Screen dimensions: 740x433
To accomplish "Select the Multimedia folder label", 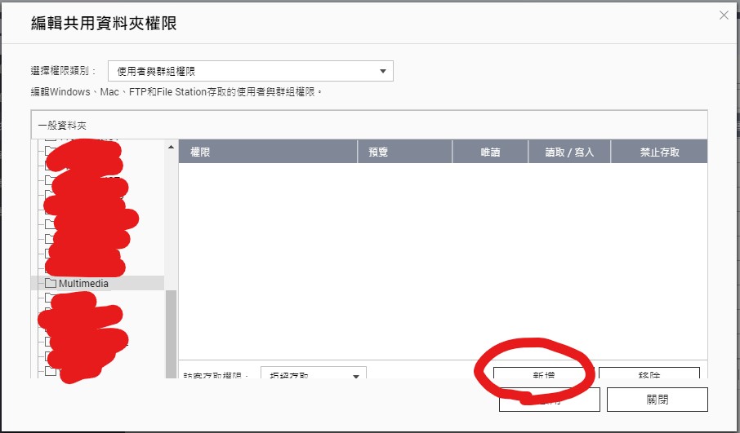I will [83, 284].
